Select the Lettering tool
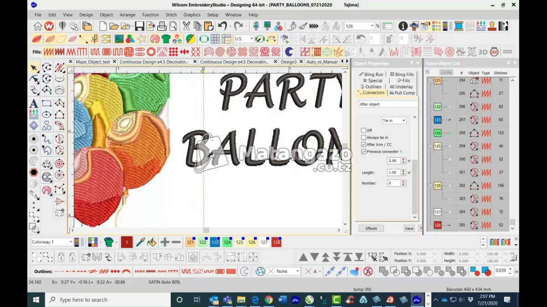The height and width of the screenshot is (307, 547). [34, 103]
